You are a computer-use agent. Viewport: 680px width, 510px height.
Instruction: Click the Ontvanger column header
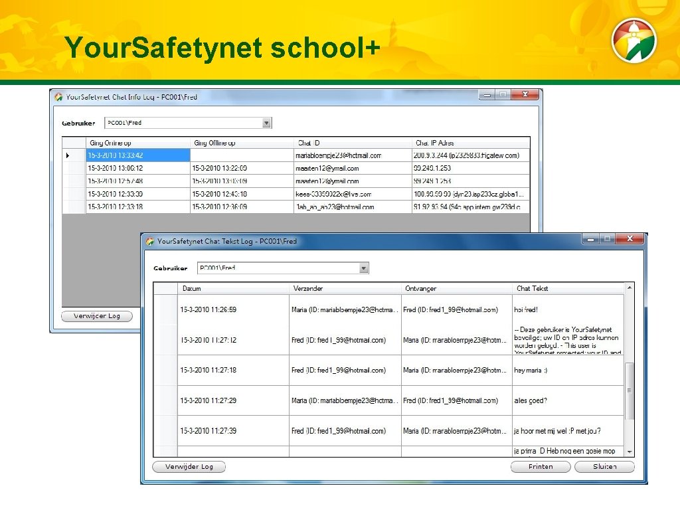coord(457,288)
